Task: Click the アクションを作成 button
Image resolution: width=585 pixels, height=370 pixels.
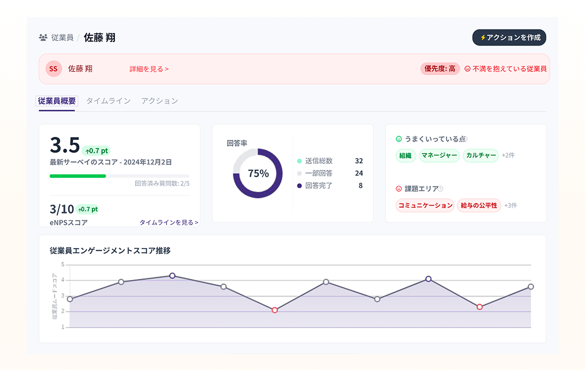Action: [x=509, y=37]
